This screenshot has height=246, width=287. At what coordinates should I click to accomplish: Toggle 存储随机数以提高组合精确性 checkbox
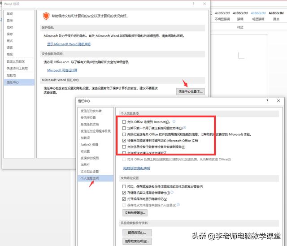[124, 192]
